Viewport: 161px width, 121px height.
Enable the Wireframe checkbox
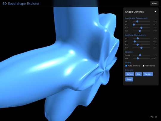pos(143,66)
